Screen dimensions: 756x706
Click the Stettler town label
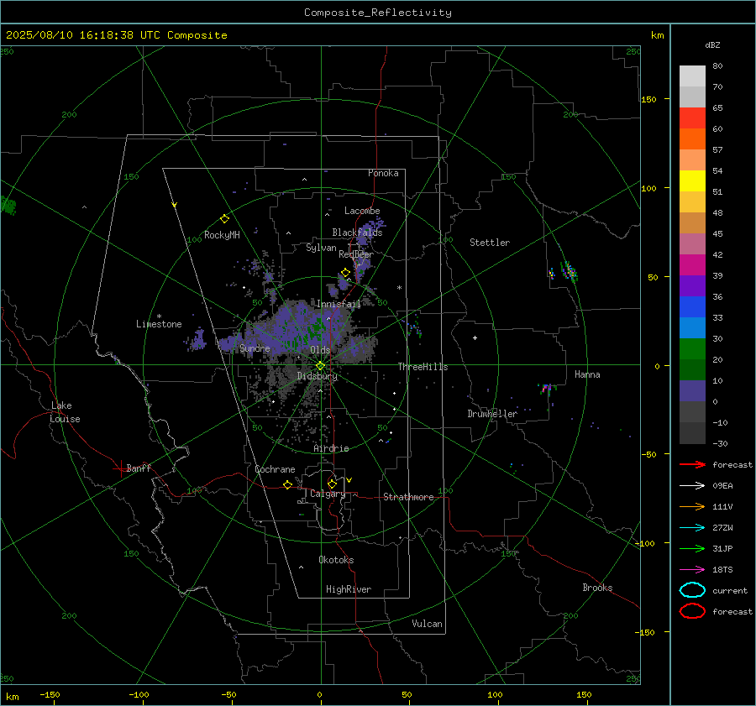[490, 243]
